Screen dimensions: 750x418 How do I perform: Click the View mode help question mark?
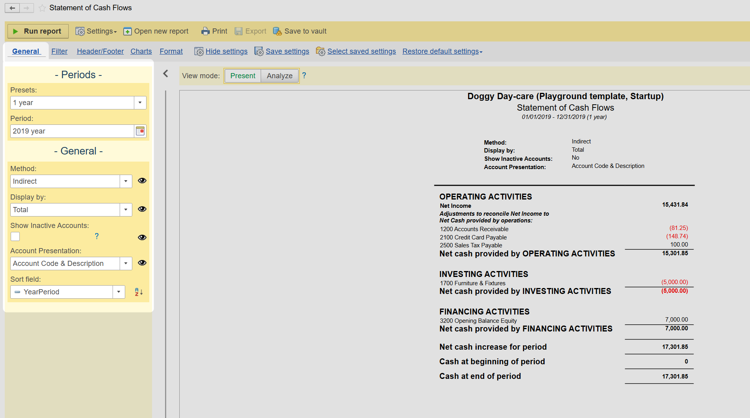pyautogui.click(x=304, y=75)
